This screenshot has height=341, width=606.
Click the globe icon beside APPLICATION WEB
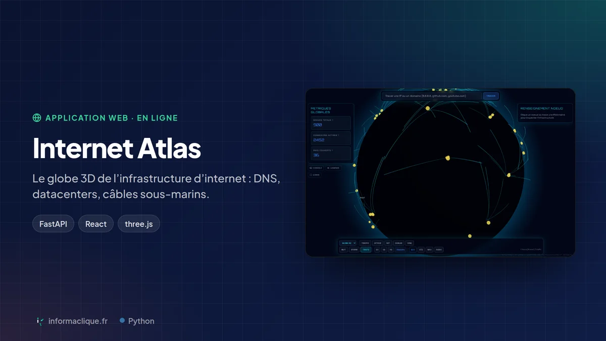[37, 118]
